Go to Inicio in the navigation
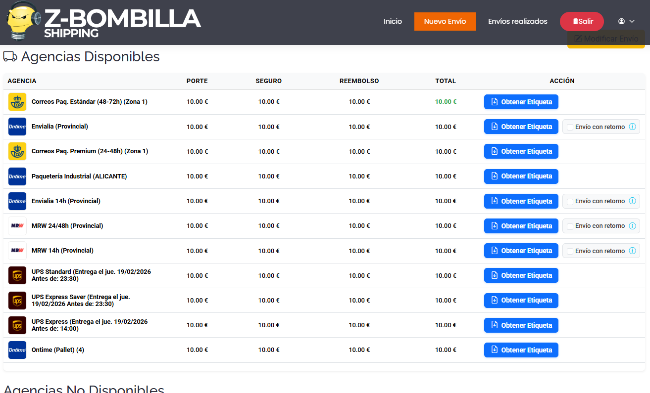Screen dimensions: 650x393 tap(393, 21)
